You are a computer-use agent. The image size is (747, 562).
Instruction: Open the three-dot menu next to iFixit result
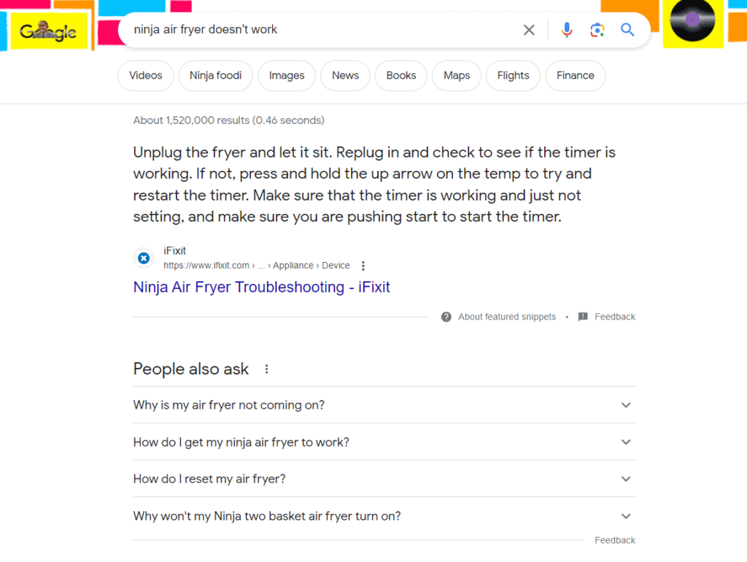[363, 266]
